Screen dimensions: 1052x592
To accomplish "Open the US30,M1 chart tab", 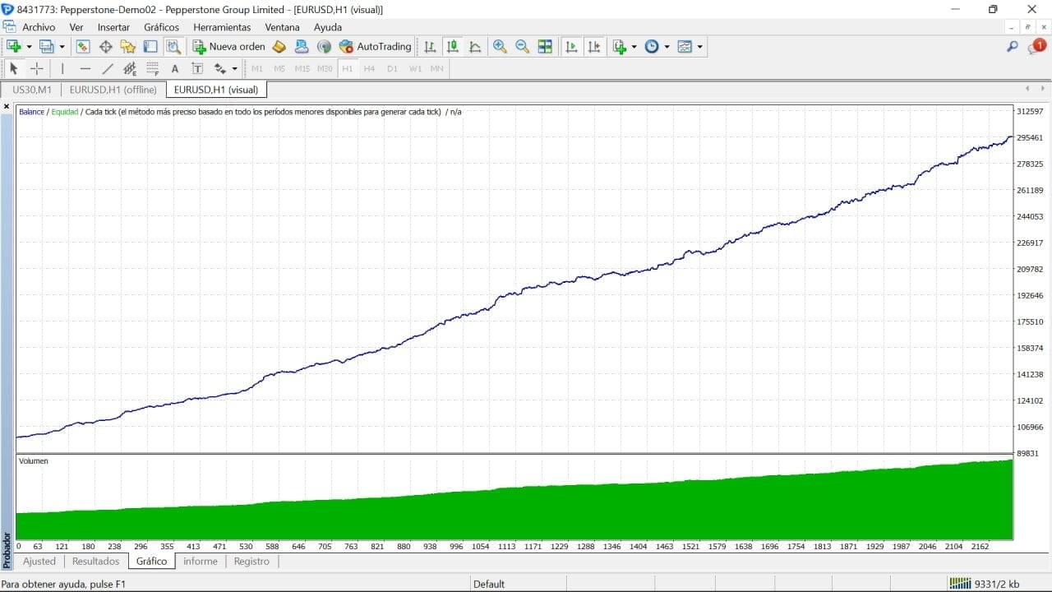I will [32, 90].
